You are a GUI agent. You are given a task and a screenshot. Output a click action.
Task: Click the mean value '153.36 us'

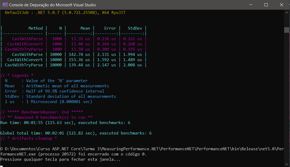pos(79,60)
